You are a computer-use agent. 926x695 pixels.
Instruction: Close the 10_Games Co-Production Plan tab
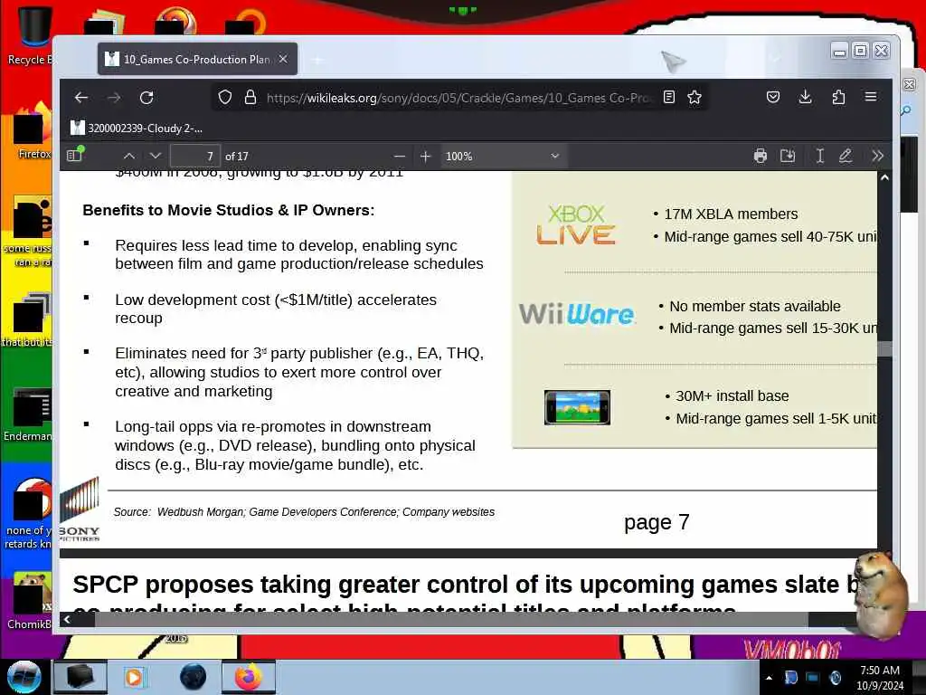[x=283, y=59]
